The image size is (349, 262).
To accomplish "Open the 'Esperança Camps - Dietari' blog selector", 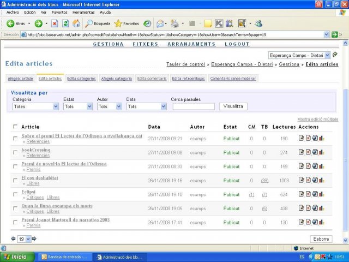I will point(299,55).
